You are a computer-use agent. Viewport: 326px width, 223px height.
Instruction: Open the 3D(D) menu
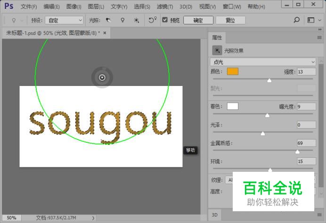(186, 7)
